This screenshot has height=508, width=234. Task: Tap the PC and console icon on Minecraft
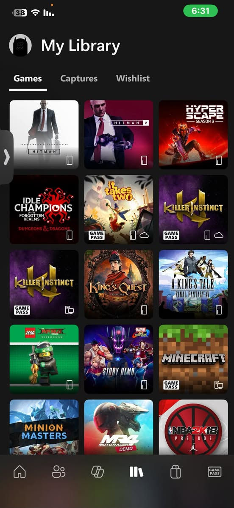tap(218, 385)
